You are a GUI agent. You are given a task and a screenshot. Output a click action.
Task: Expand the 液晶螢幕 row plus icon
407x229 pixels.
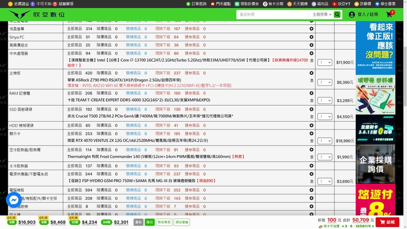(312, 29)
